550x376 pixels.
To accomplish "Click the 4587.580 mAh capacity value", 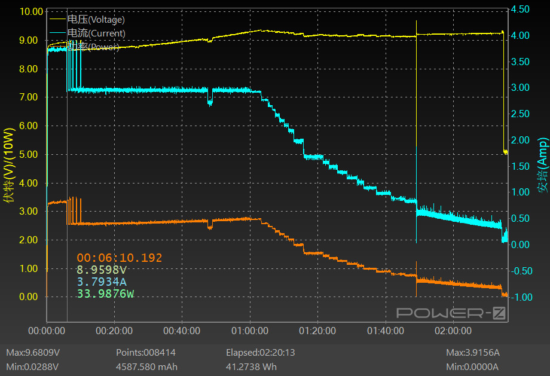I will click(x=146, y=366).
